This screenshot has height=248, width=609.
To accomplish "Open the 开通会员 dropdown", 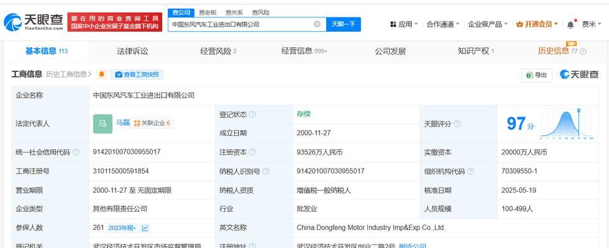I will pyautogui.click(x=537, y=24).
